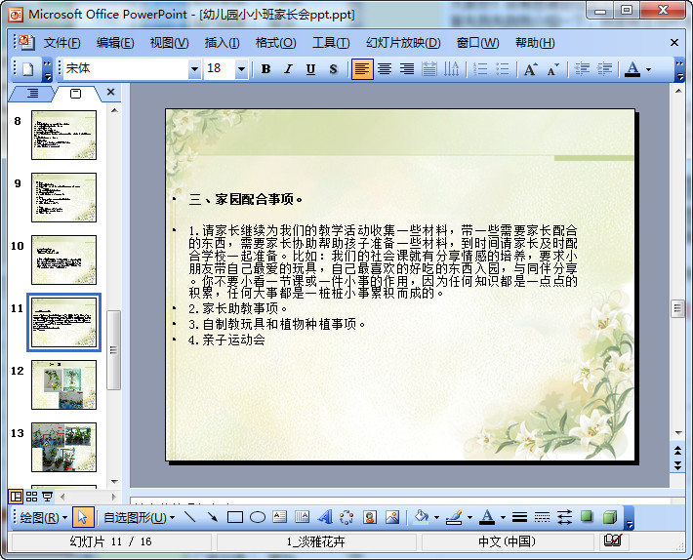693x560 pixels.
Task: Click the Distributed alignment icon
Action: click(x=428, y=69)
